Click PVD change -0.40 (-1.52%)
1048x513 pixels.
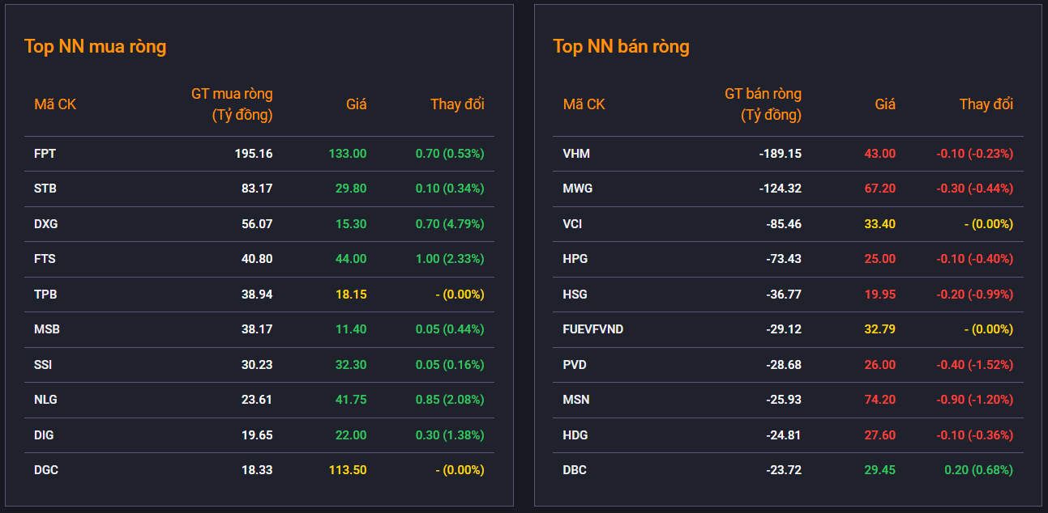(975, 365)
